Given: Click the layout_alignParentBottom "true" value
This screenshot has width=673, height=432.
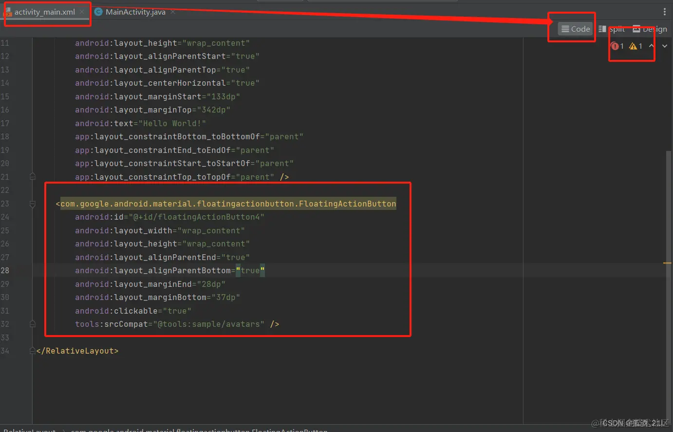Looking at the screenshot, I should [x=250, y=271].
